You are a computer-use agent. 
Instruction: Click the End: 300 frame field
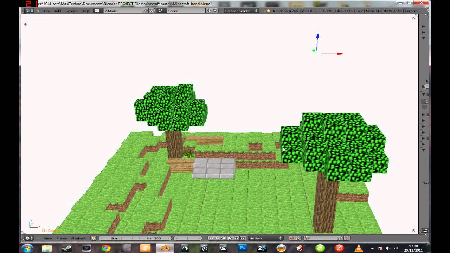point(154,238)
